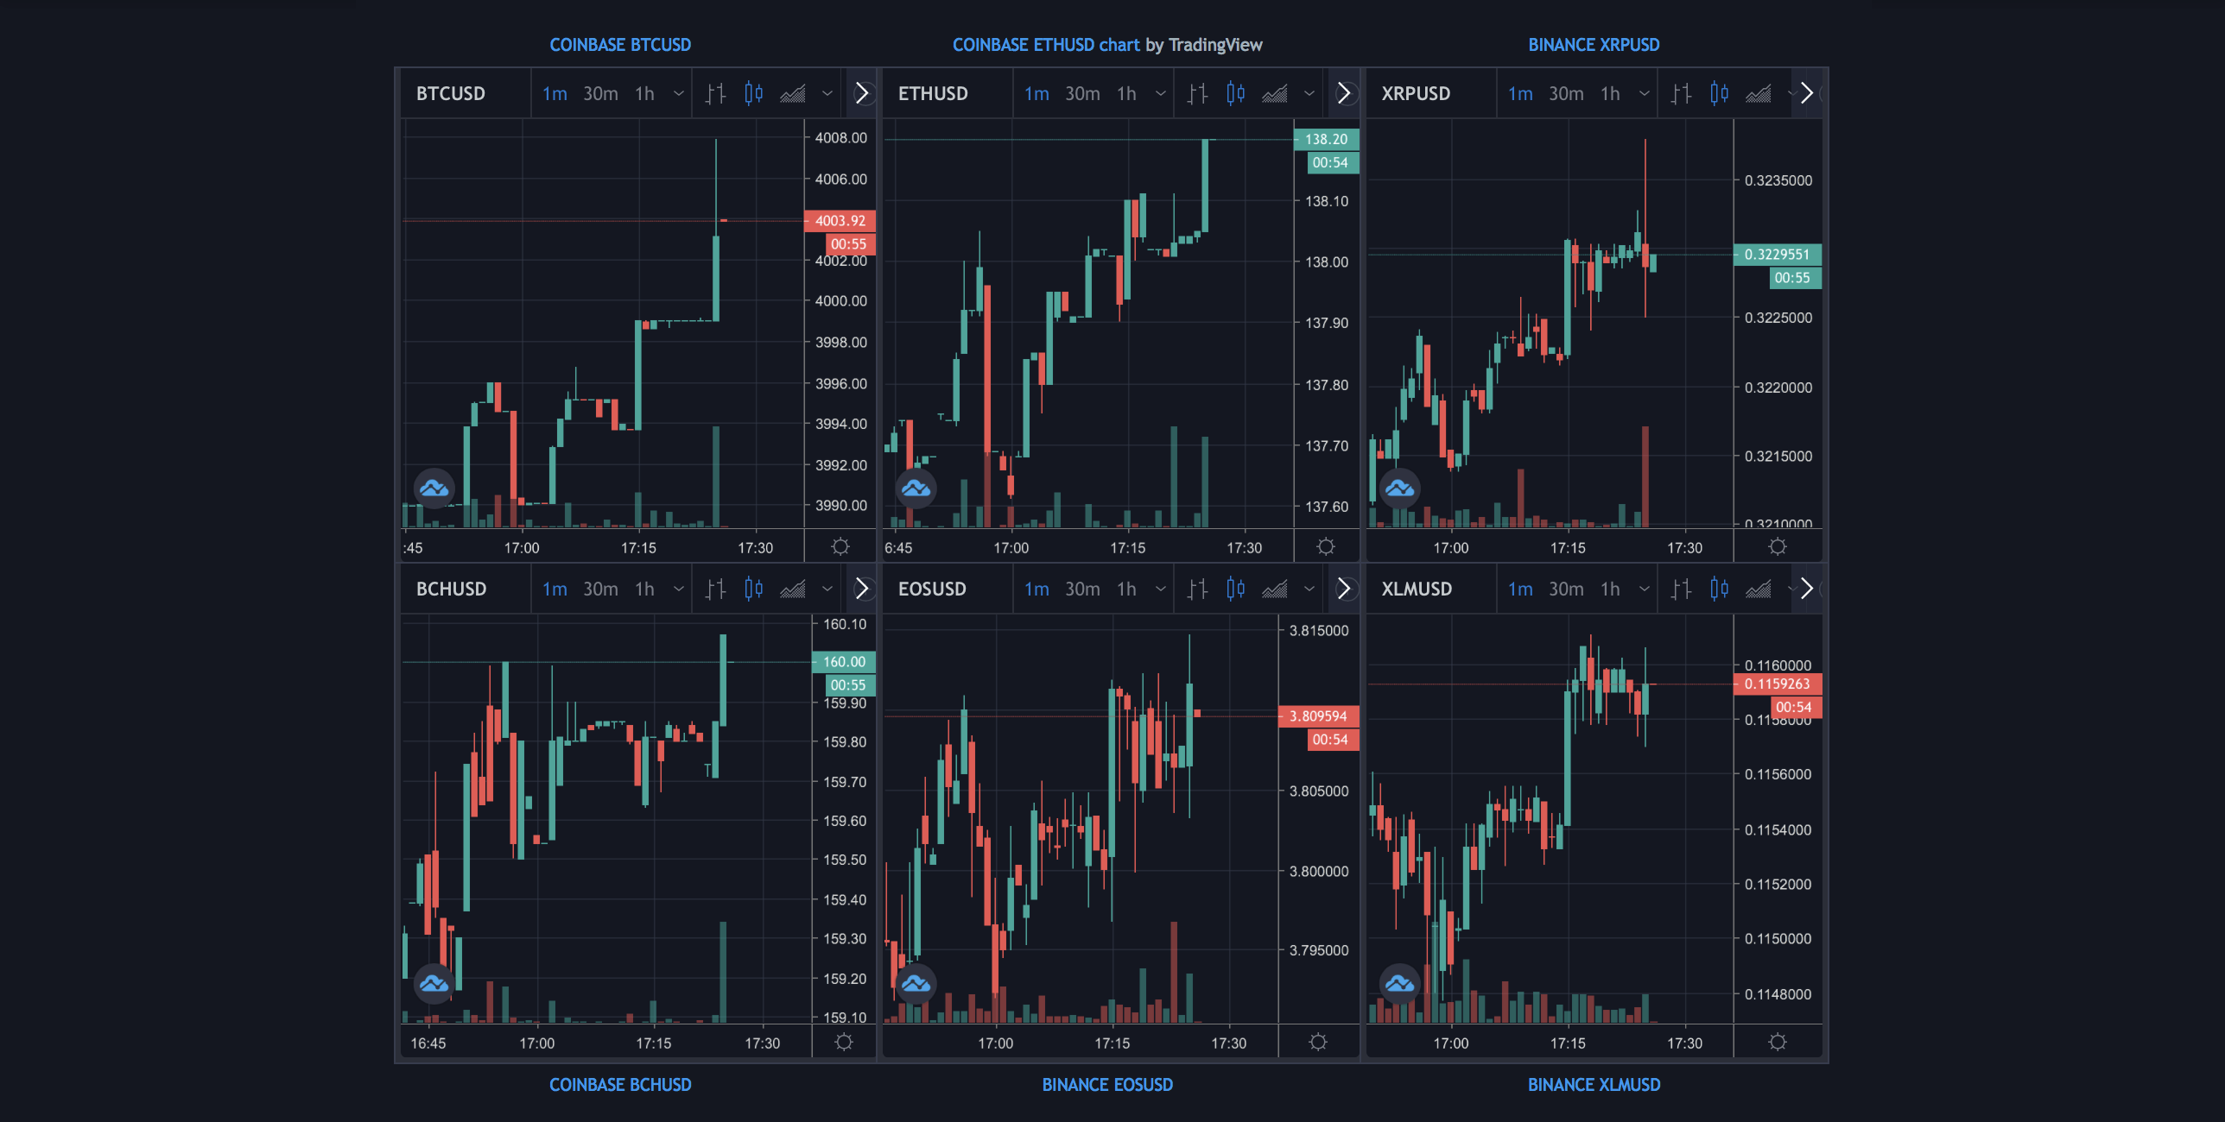Expand EOSUSD chart style dropdown arrow
The image size is (2225, 1122).
1309,589
